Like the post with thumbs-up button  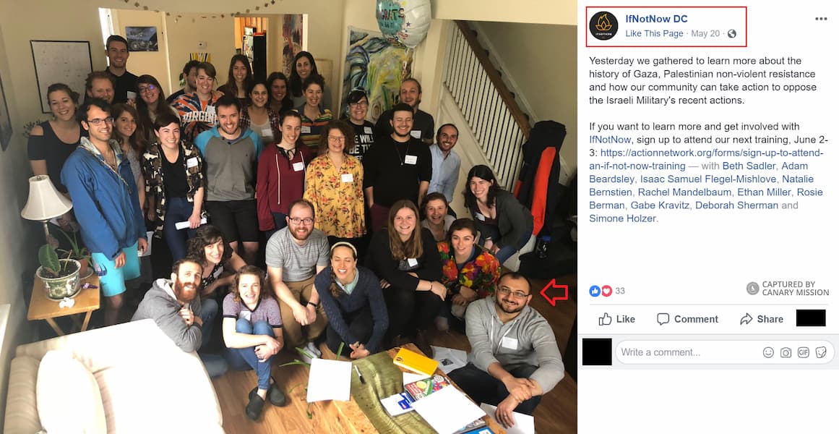(x=617, y=319)
